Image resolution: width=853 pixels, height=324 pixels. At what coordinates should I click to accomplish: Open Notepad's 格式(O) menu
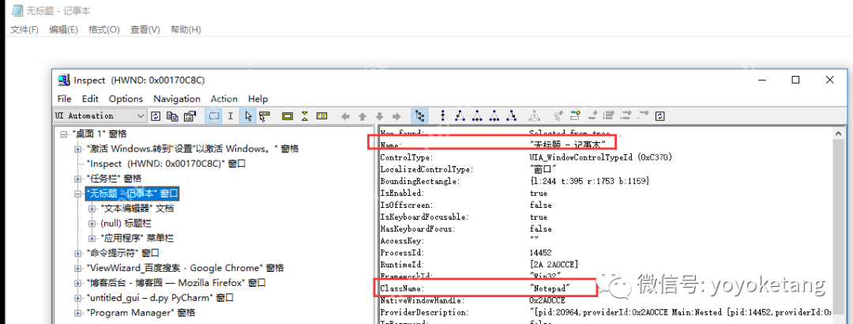coord(104,29)
